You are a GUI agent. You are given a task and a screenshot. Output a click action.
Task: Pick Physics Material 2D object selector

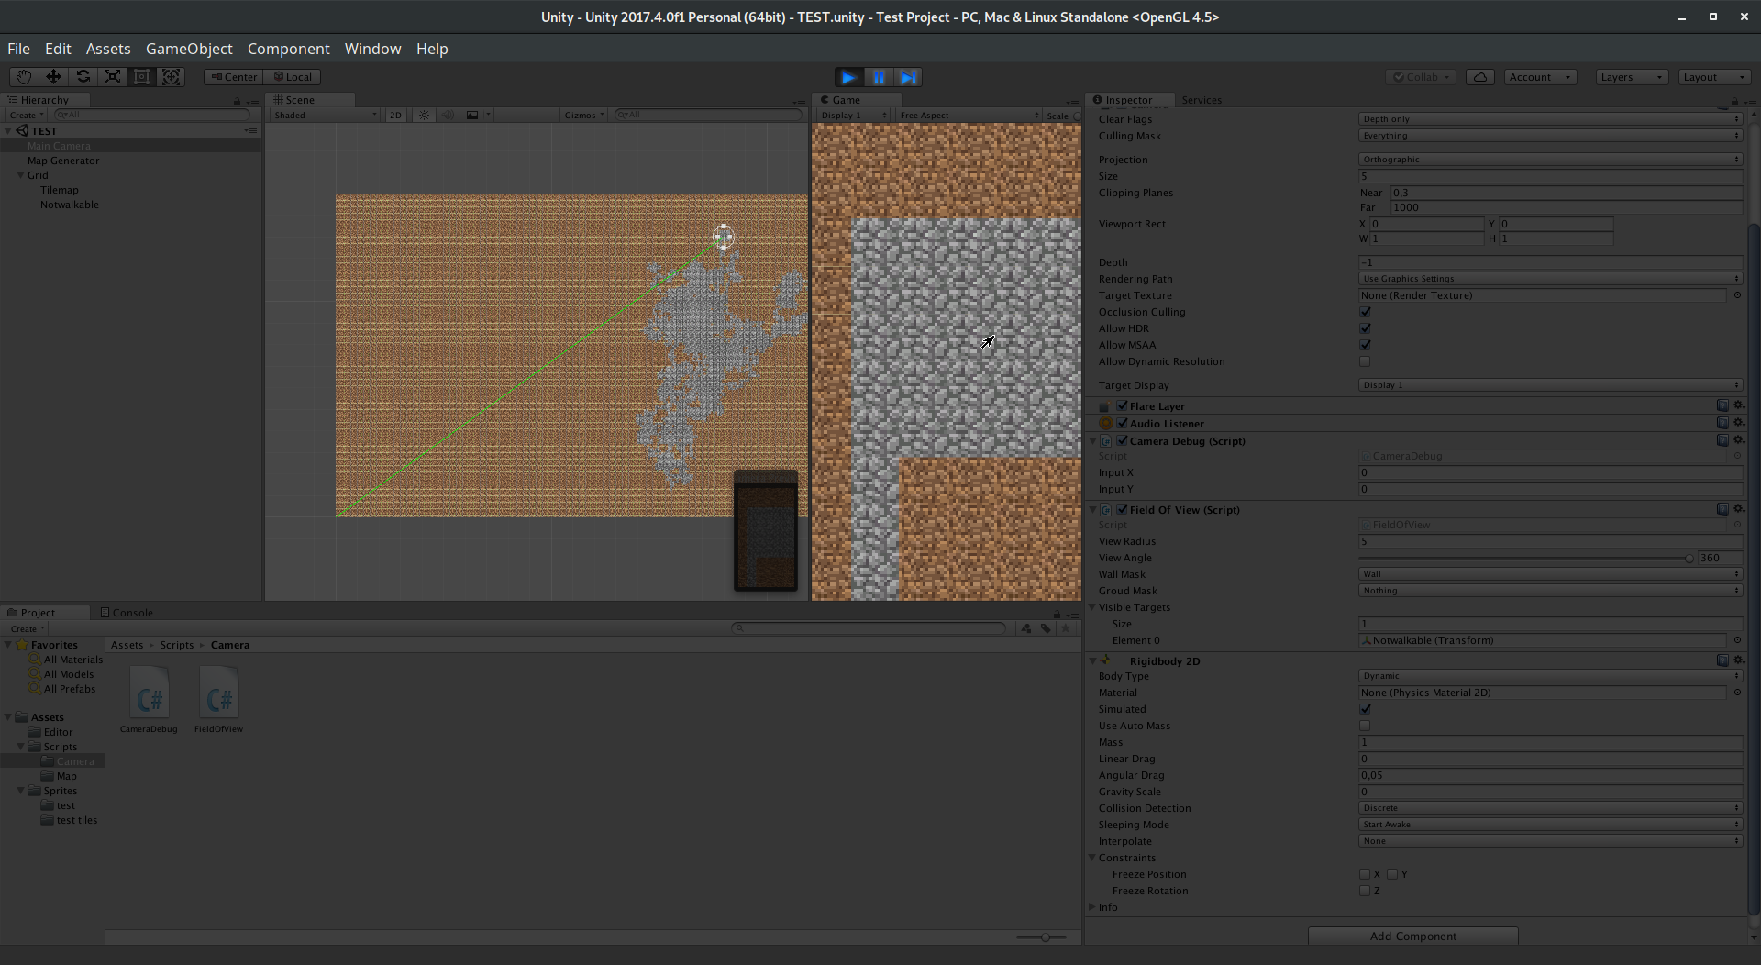(1737, 693)
